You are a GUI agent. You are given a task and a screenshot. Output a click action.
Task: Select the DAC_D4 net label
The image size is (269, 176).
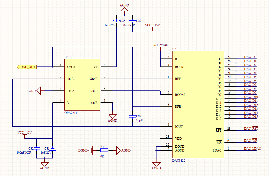tap(250, 73)
